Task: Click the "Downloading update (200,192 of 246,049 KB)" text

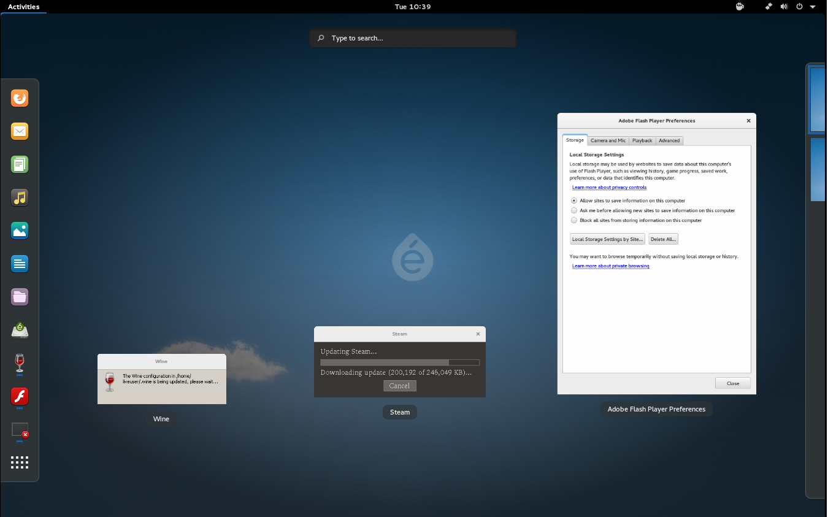Action: (396, 372)
